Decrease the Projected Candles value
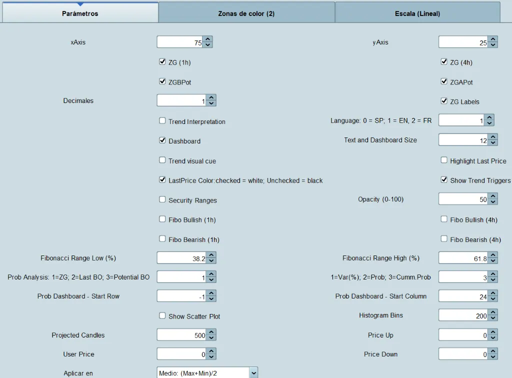This screenshot has width=512, height=378. [x=210, y=337]
